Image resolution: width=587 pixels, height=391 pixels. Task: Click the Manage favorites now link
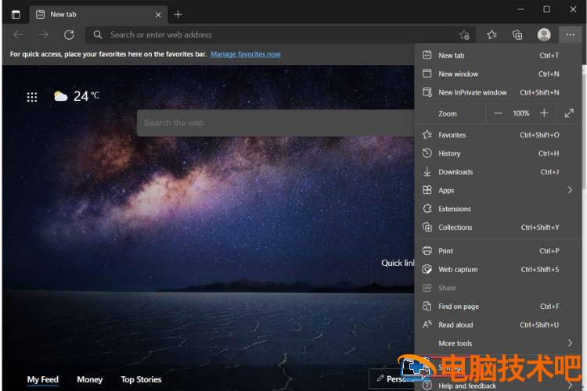point(245,54)
